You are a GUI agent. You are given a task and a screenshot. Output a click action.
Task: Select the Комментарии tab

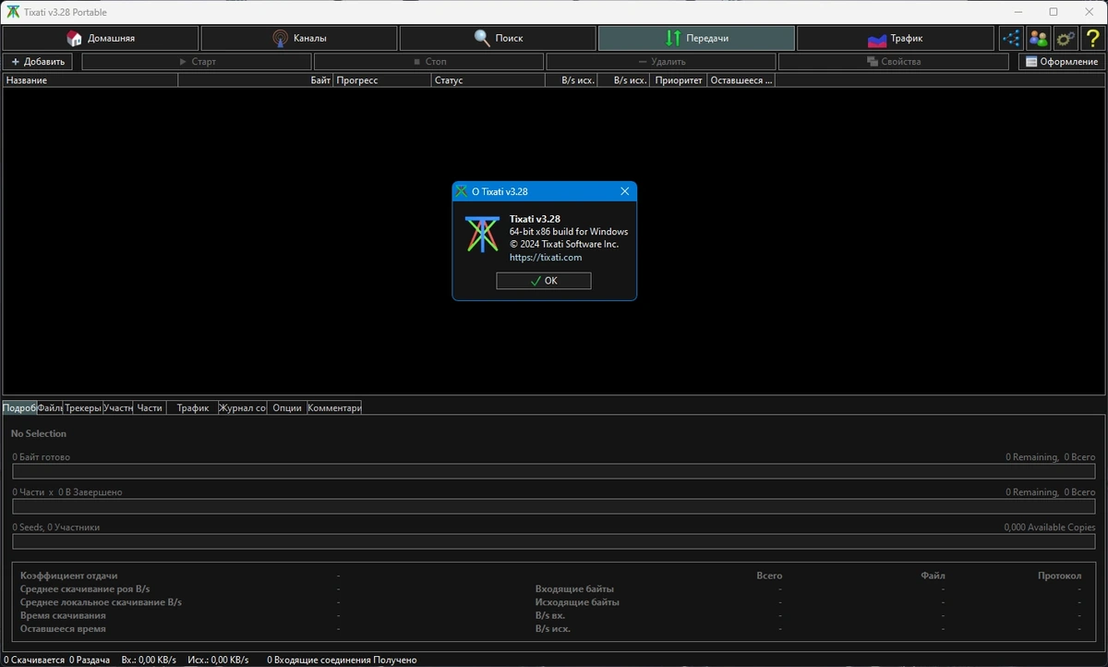coord(334,407)
